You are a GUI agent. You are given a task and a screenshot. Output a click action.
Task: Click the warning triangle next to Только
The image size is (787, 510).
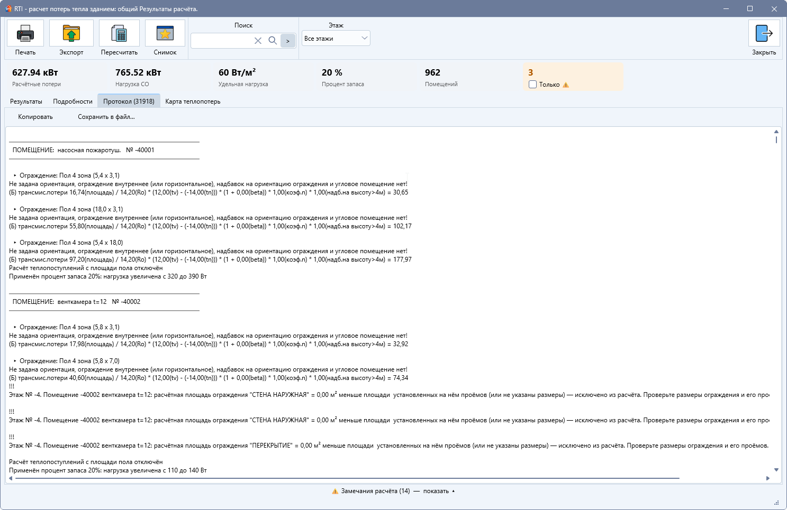point(566,85)
